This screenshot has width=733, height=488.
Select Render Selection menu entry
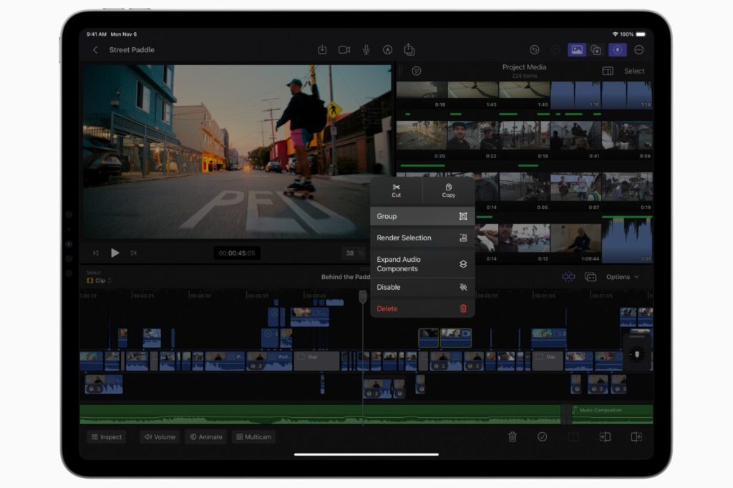422,238
